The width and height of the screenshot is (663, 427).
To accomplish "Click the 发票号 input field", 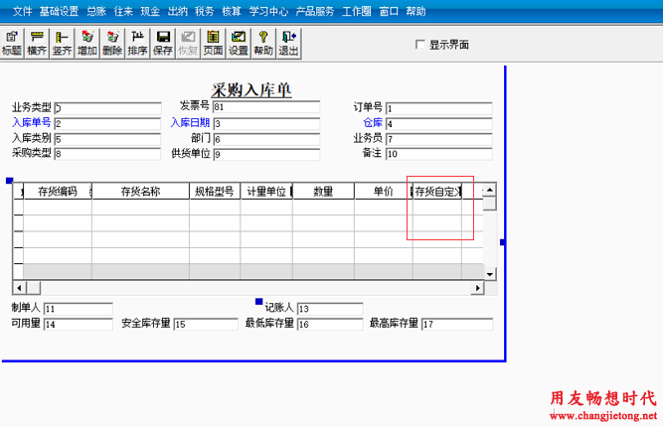I will [266, 107].
